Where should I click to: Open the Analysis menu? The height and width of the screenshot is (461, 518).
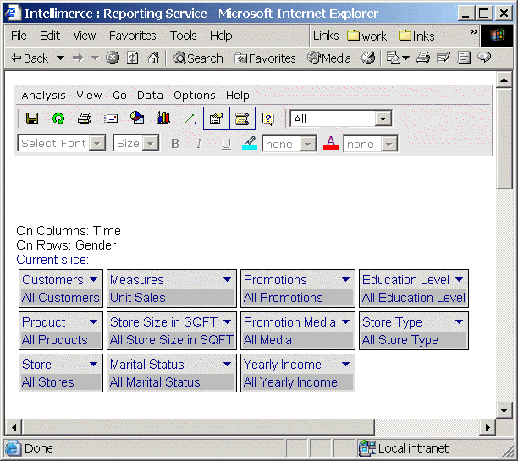click(44, 95)
